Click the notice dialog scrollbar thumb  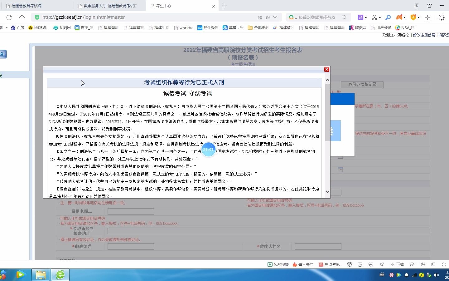(327, 112)
